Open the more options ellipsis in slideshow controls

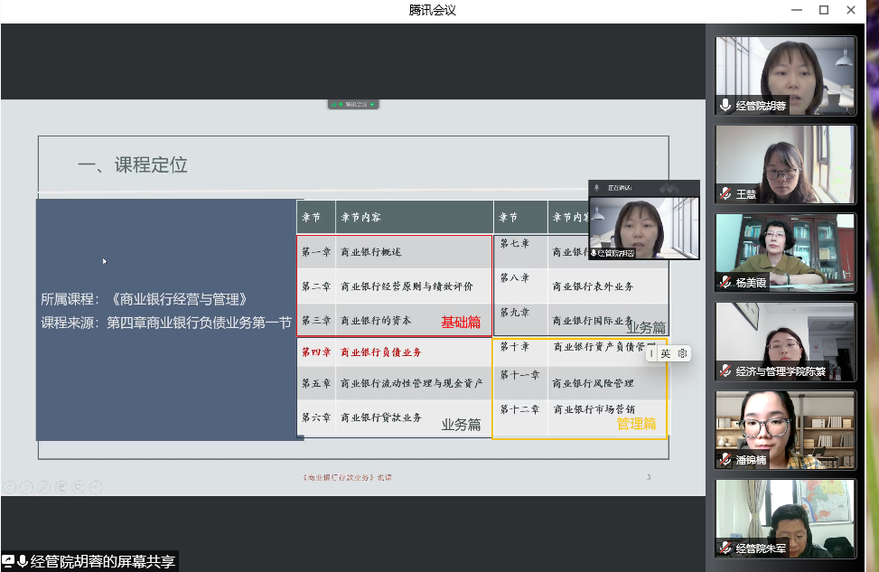click(x=96, y=487)
